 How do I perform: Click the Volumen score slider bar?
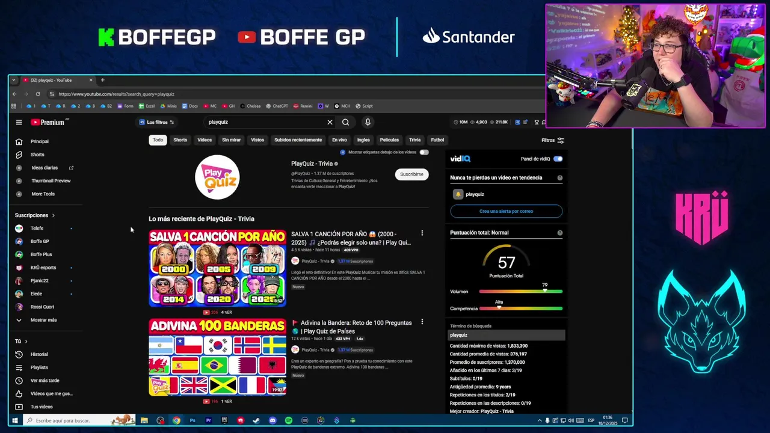(x=520, y=292)
